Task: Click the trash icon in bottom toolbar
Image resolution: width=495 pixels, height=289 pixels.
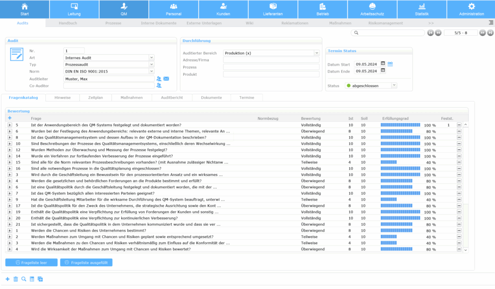Action: pos(15,279)
